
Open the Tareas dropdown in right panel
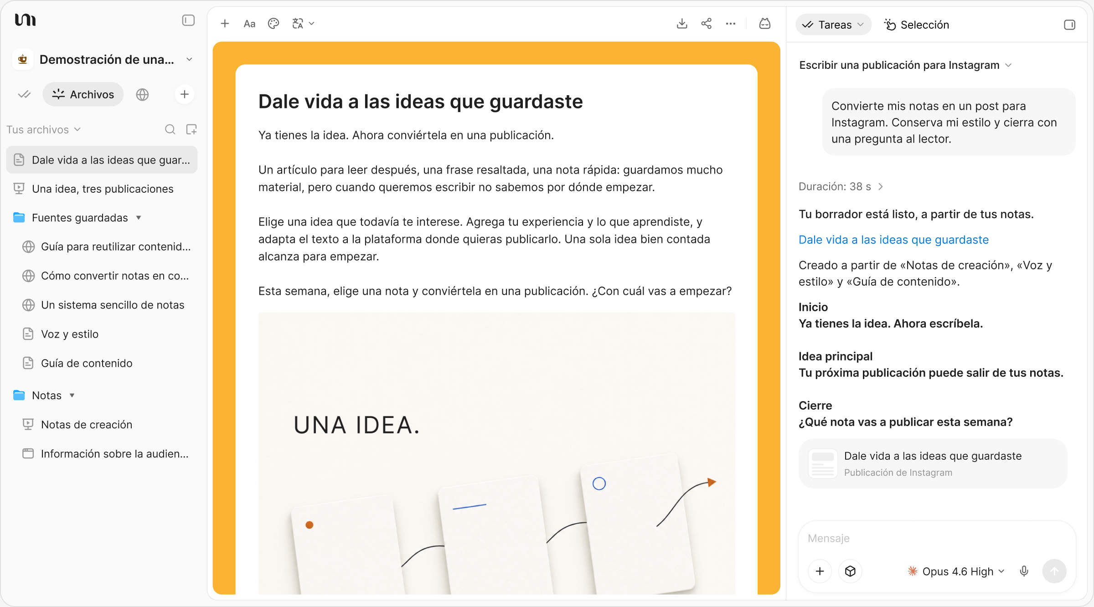tap(833, 25)
